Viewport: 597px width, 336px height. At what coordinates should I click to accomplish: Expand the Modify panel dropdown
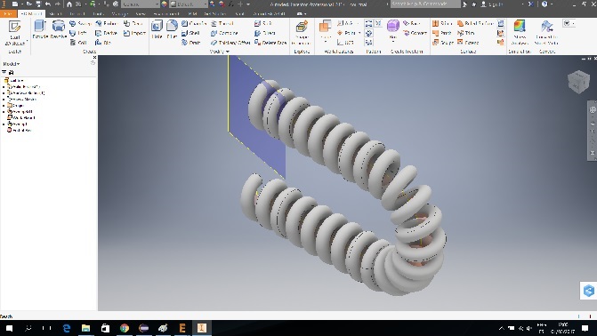(x=220, y=52)
